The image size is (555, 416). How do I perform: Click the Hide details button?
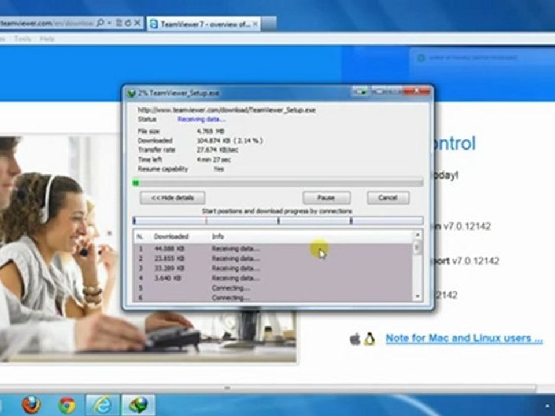coord(172,198)
